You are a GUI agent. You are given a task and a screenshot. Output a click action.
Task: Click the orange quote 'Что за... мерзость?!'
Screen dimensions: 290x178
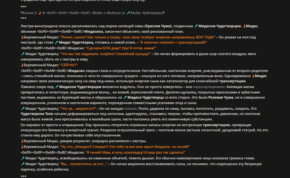pos(78,109)
